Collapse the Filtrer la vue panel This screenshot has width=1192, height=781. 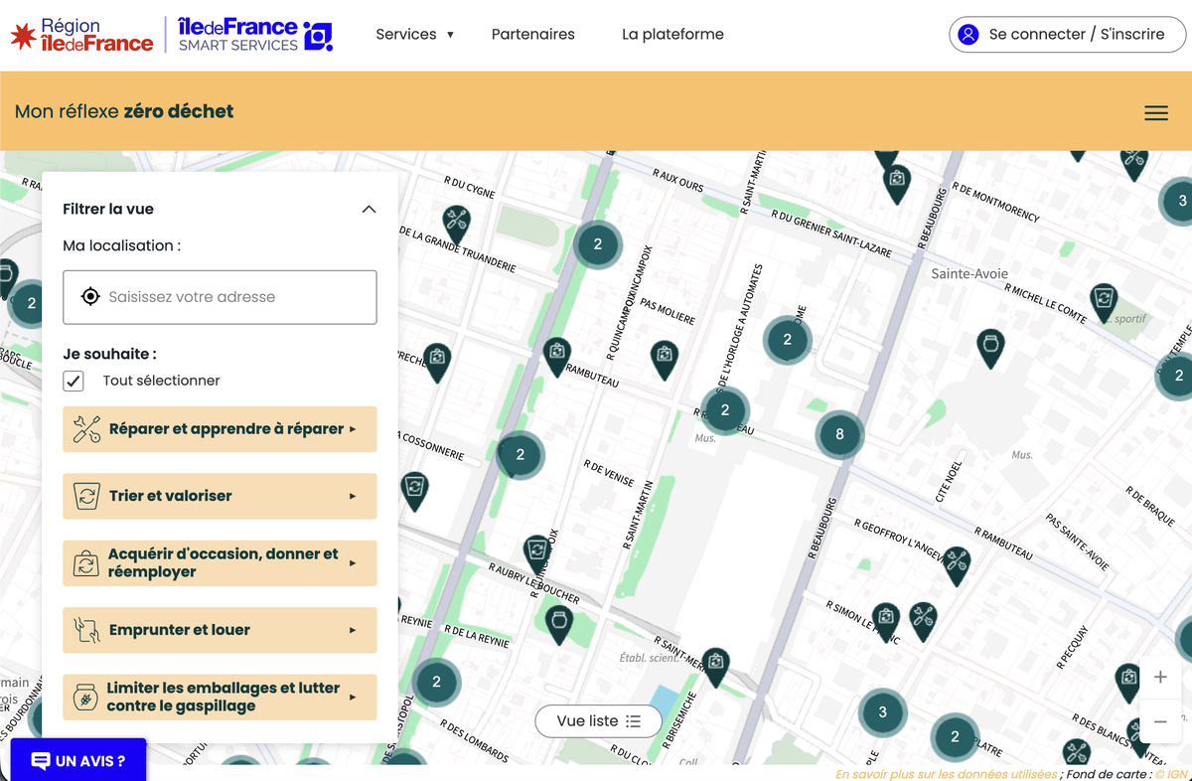(369, 210)
